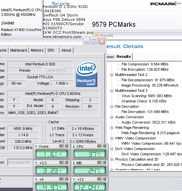Select WMV Video Compression 99.441 fps result

point(151,143)
